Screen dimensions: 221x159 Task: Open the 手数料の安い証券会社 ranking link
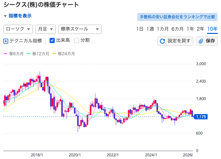(177, 17)
